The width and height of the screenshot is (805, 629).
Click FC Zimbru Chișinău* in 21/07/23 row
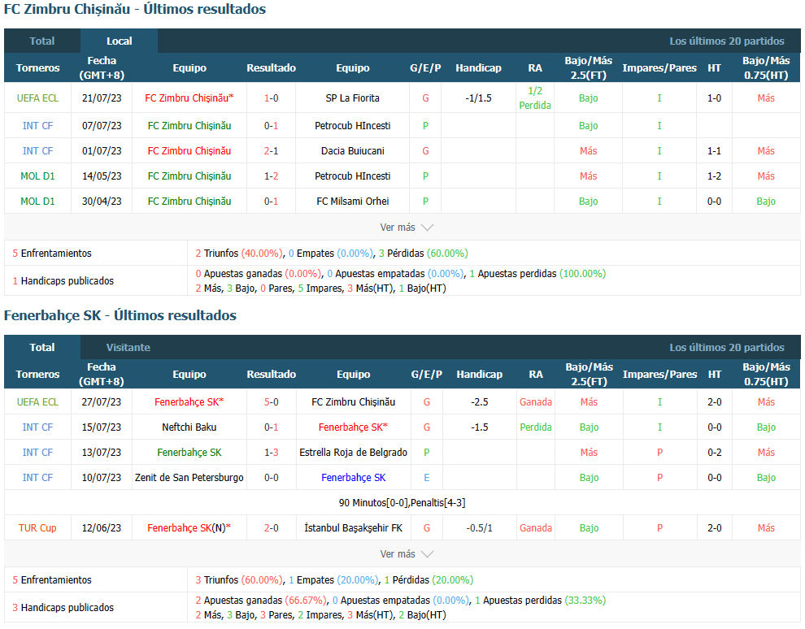pyautogui.click(x=189, y=98)
